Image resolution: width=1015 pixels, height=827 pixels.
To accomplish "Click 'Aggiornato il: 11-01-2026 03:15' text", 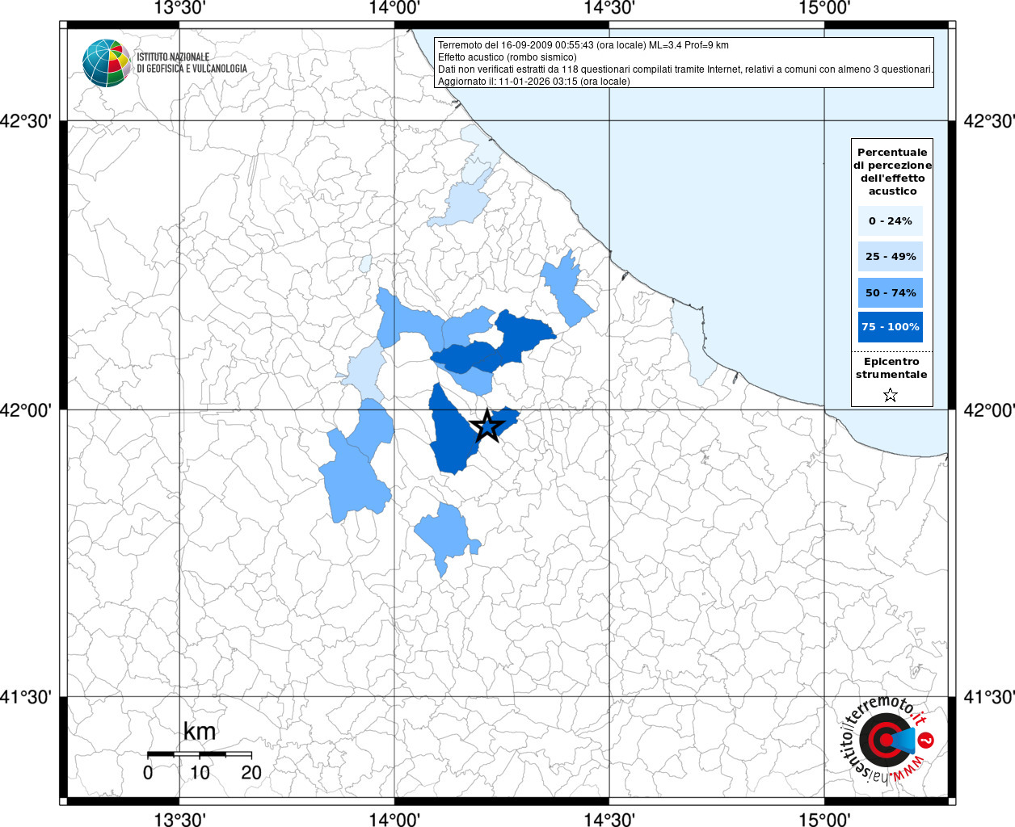I will 533,82.
